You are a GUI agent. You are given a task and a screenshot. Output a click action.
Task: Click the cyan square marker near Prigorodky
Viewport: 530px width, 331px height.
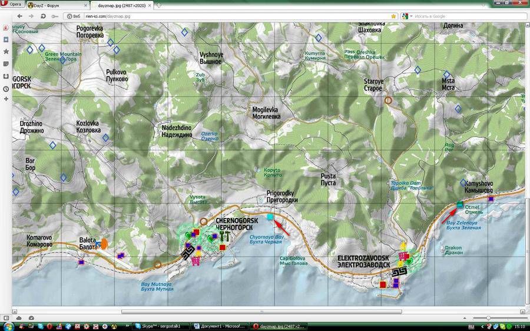pos(270,217)
